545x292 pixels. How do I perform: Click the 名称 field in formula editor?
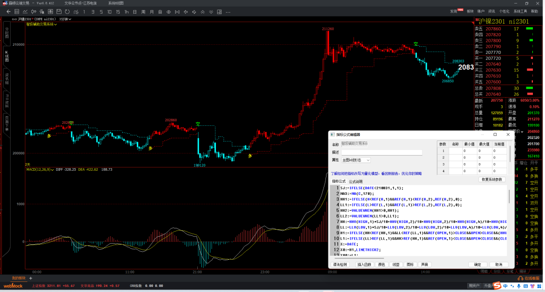coord(355,143)
